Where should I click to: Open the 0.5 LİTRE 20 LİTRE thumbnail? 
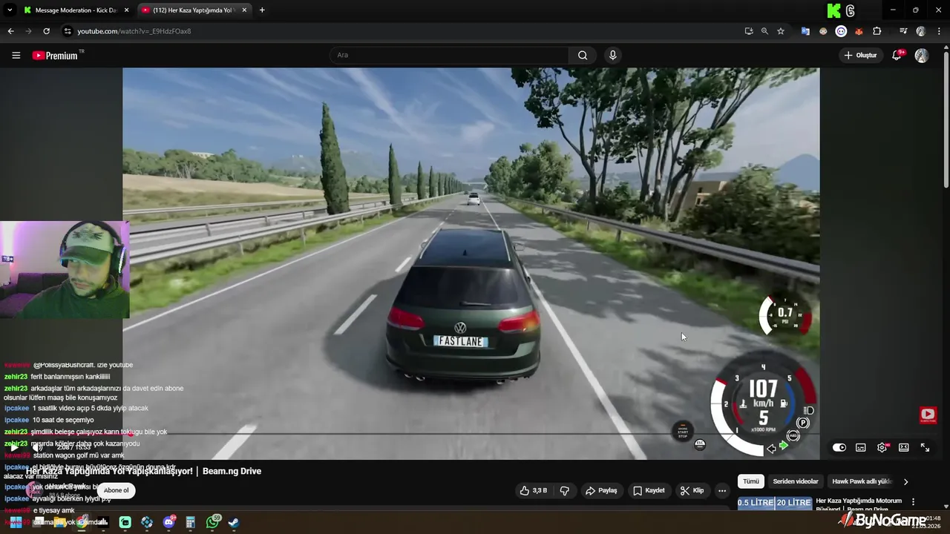click(774, 503)
